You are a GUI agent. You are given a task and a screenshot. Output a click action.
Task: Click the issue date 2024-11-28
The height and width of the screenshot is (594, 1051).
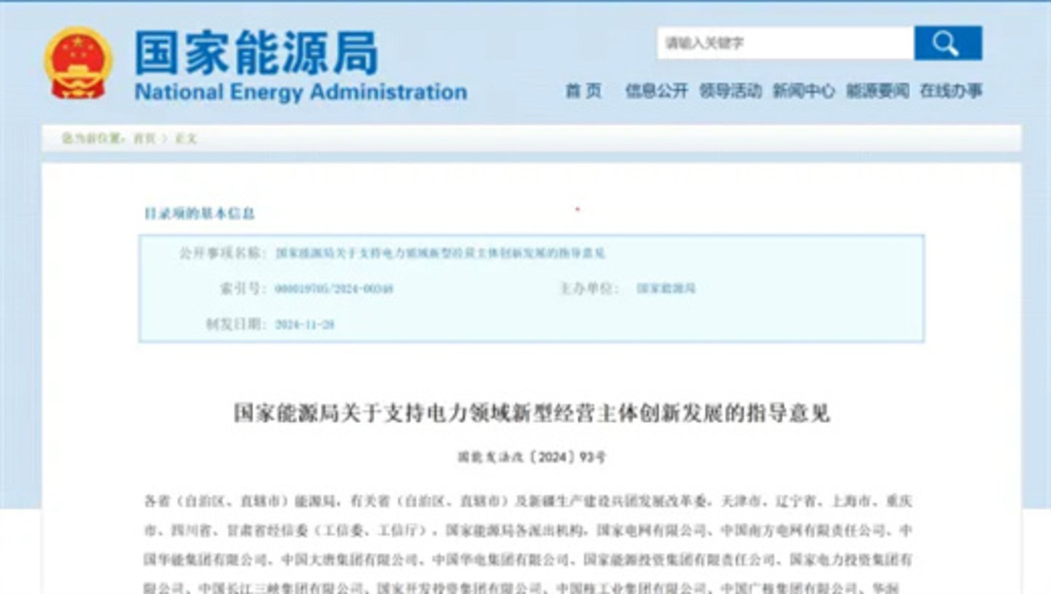304,324
